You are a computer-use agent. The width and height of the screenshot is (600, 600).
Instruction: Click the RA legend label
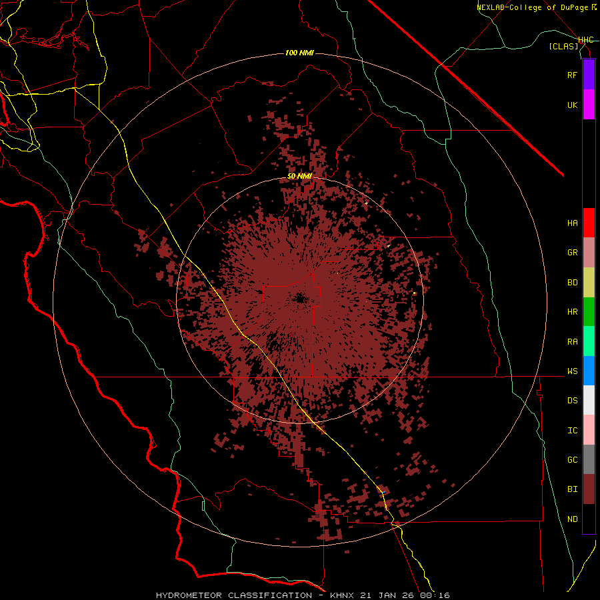click(x=573, y=342)
